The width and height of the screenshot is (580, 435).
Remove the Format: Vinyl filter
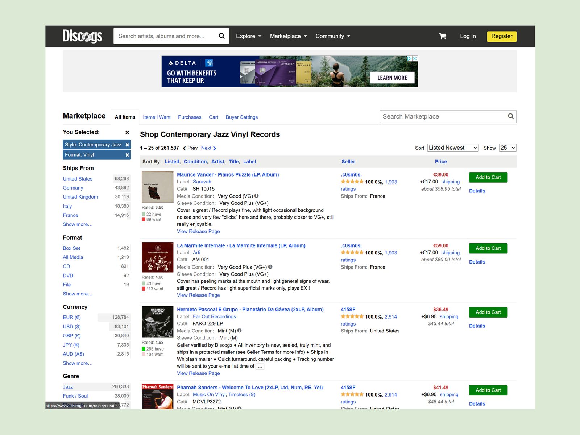point(127,155)
